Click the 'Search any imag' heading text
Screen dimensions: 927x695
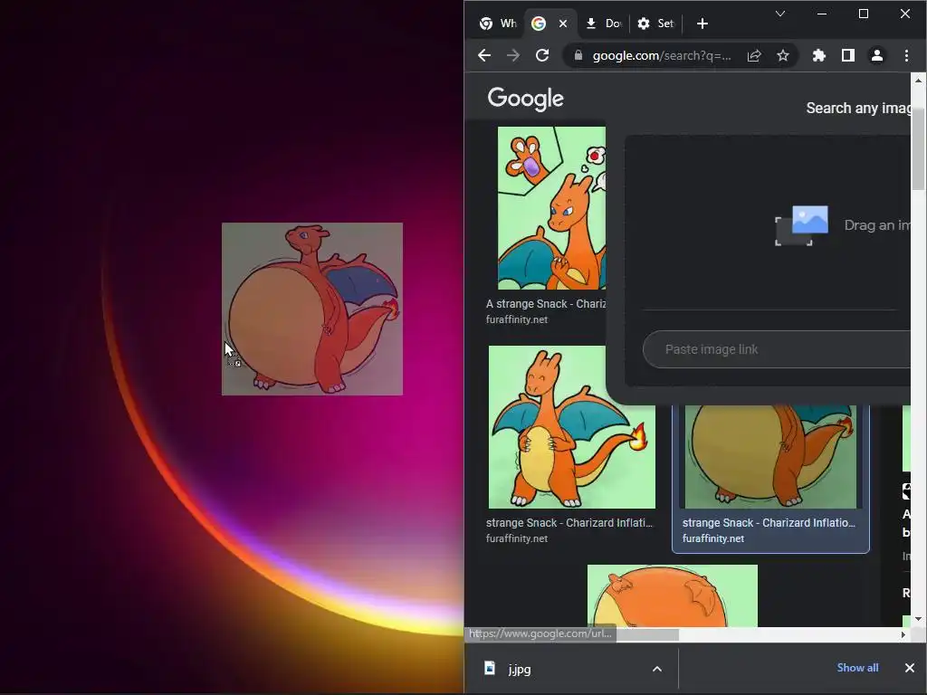[x=858, y=109]
